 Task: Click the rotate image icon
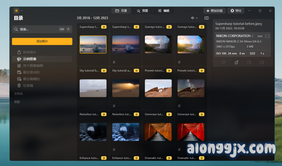(x=236, y=62)
